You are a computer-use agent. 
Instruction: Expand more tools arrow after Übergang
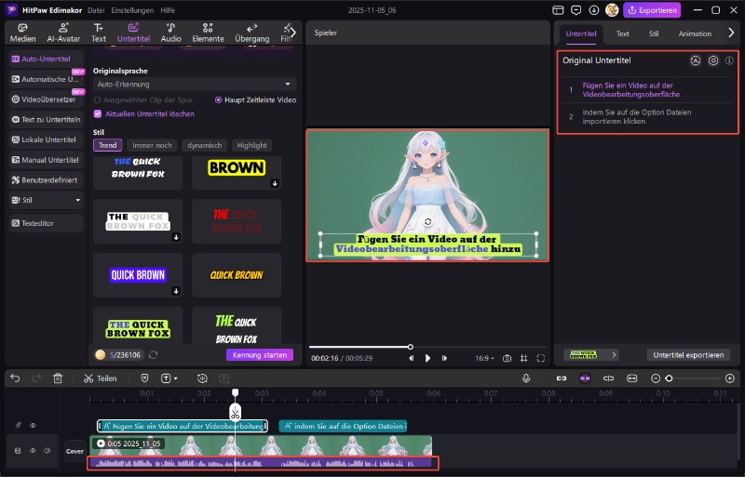coord(292,33)
